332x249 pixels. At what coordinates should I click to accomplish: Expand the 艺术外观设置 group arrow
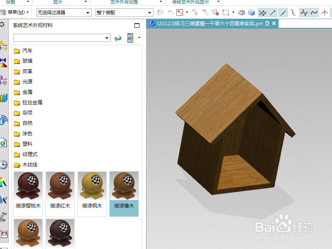[x=161, y=2]
